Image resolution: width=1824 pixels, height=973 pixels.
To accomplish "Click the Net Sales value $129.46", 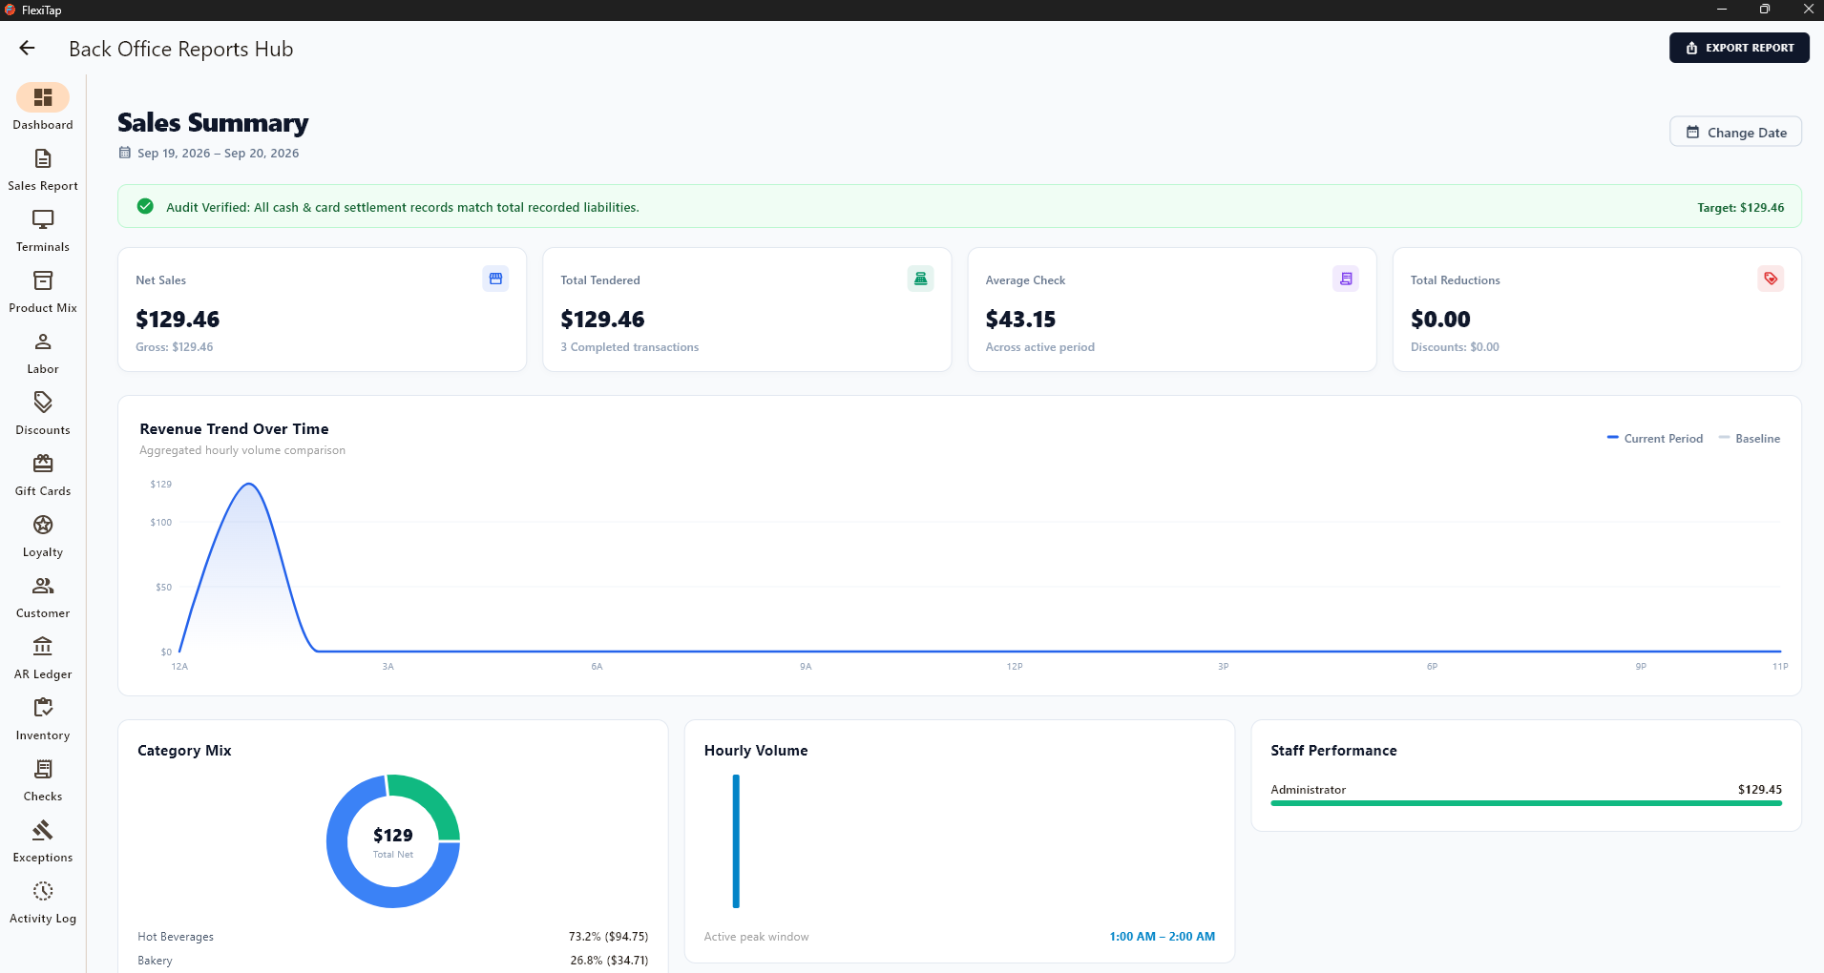I will click(x=178, y=320).
